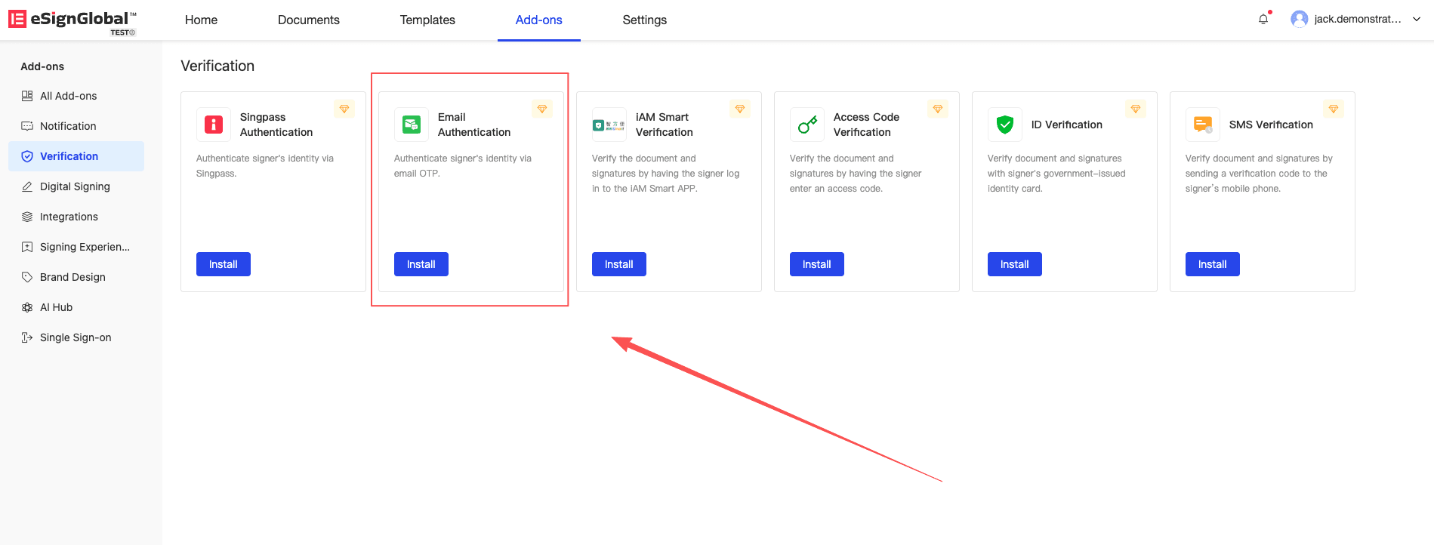The width and height of the screenshot is (1434, 545).
Task: Click the Email Authentication green icon
Action: click(412, 125)
